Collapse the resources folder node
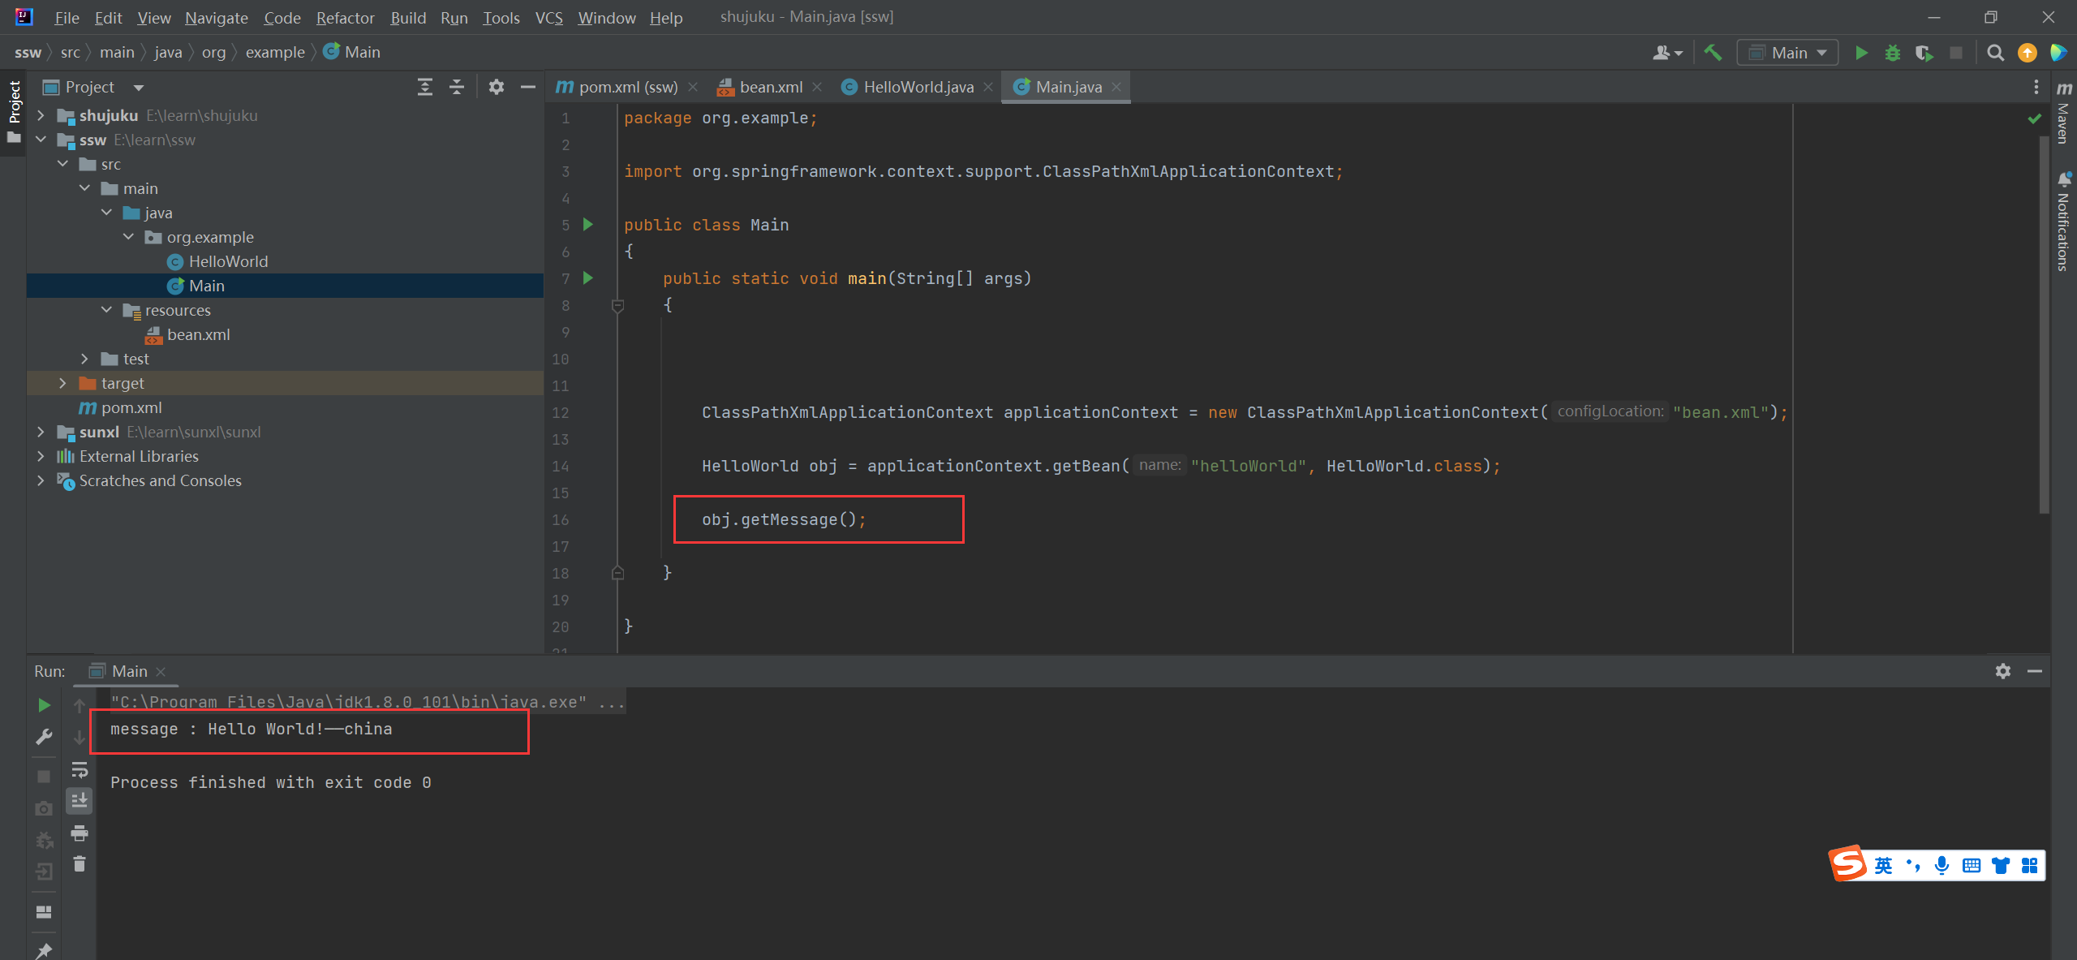The image size is (2077, 960). (x=106, y=310)
